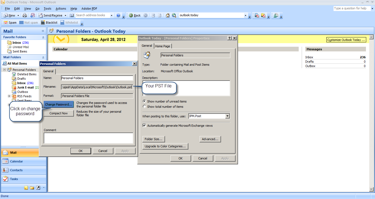The height and width of the screenshot is (199, 375).
Task: Collapse the Favorite Folders section chevron
Action: coord(43,37)
